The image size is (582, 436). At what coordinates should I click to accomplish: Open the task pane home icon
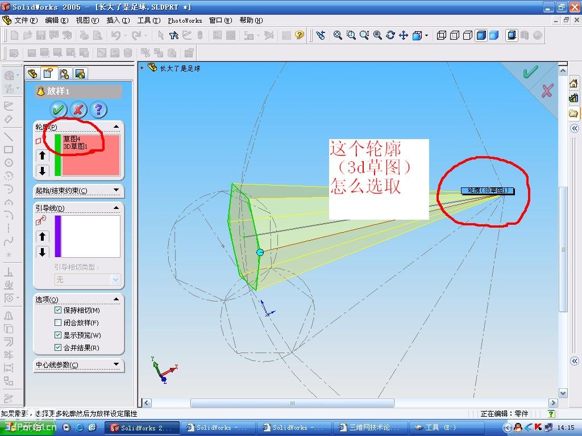click(x=574, y=83)
